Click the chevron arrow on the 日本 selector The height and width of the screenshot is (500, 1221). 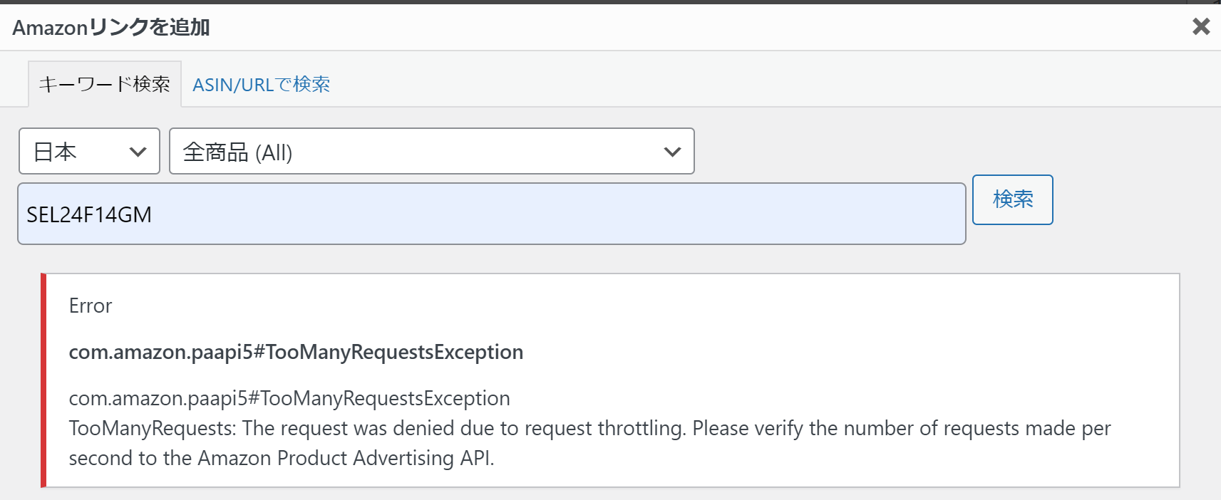point(138,152)
